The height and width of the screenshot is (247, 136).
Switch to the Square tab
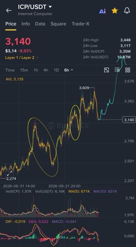tap(58, 24)
